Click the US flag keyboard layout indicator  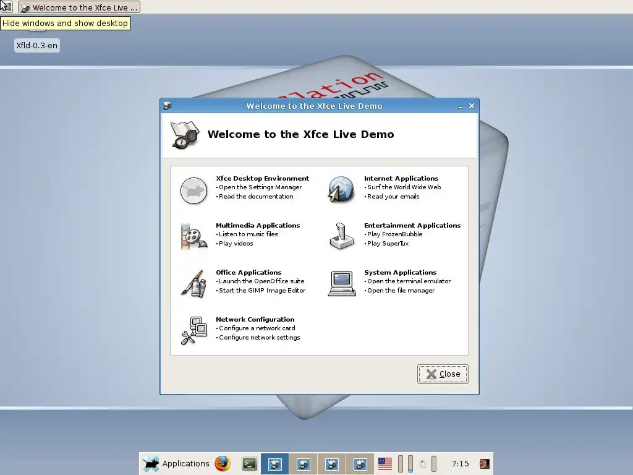click(384, 464)
